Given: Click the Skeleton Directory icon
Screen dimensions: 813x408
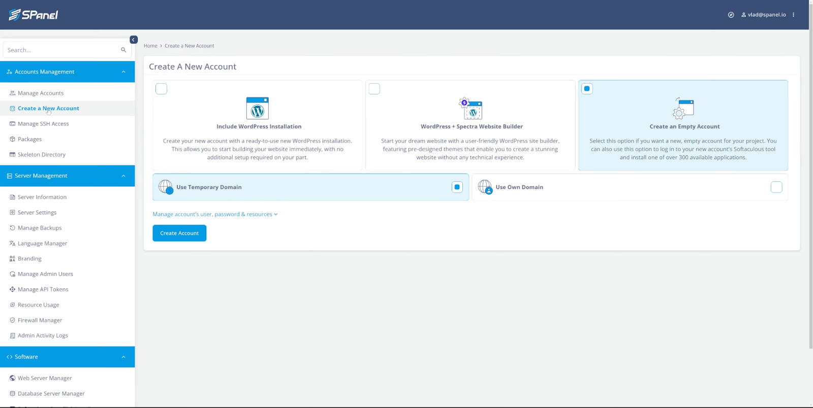Looking at the screenshot, I should (12, 154).
